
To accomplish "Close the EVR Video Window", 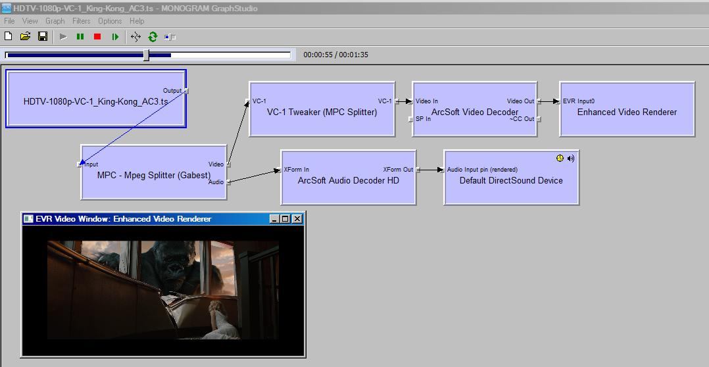I will (x=297, y=219).
